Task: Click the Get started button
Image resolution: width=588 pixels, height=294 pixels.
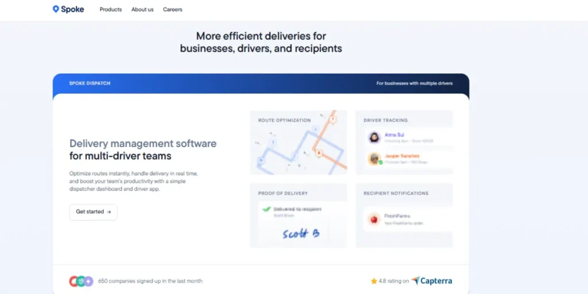Action: tap(93, 212)
